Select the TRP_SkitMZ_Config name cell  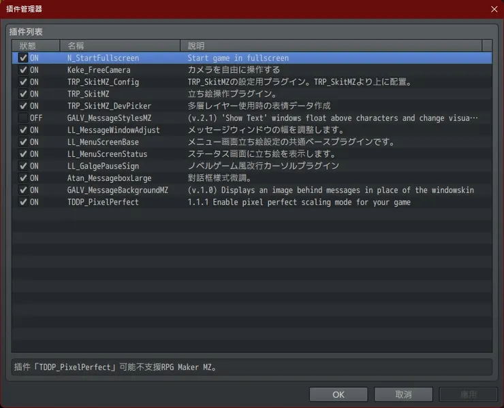coord(103,82)
